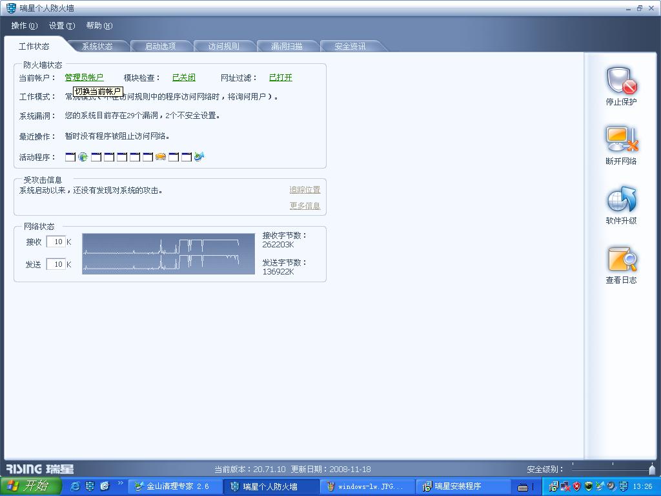Switch to 瑞星安装程序 taskbar window
661x496 pixels.
click(463, 487)
